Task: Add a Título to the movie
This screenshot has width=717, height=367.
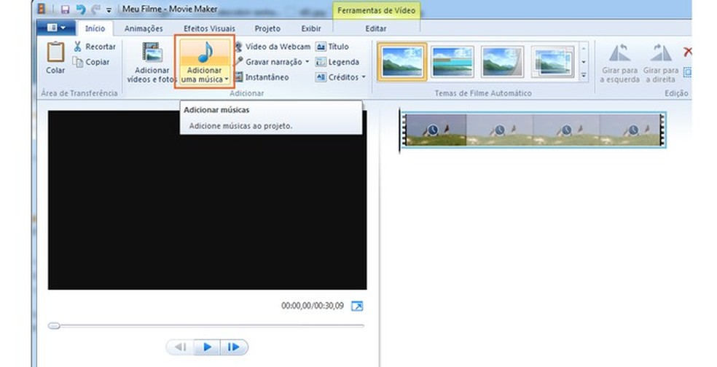Action: point(332,47)
